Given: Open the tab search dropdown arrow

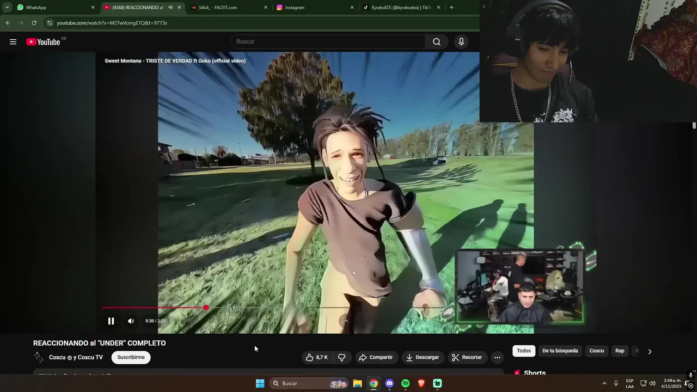Looking at the screenshot, I should coord(7,8).
